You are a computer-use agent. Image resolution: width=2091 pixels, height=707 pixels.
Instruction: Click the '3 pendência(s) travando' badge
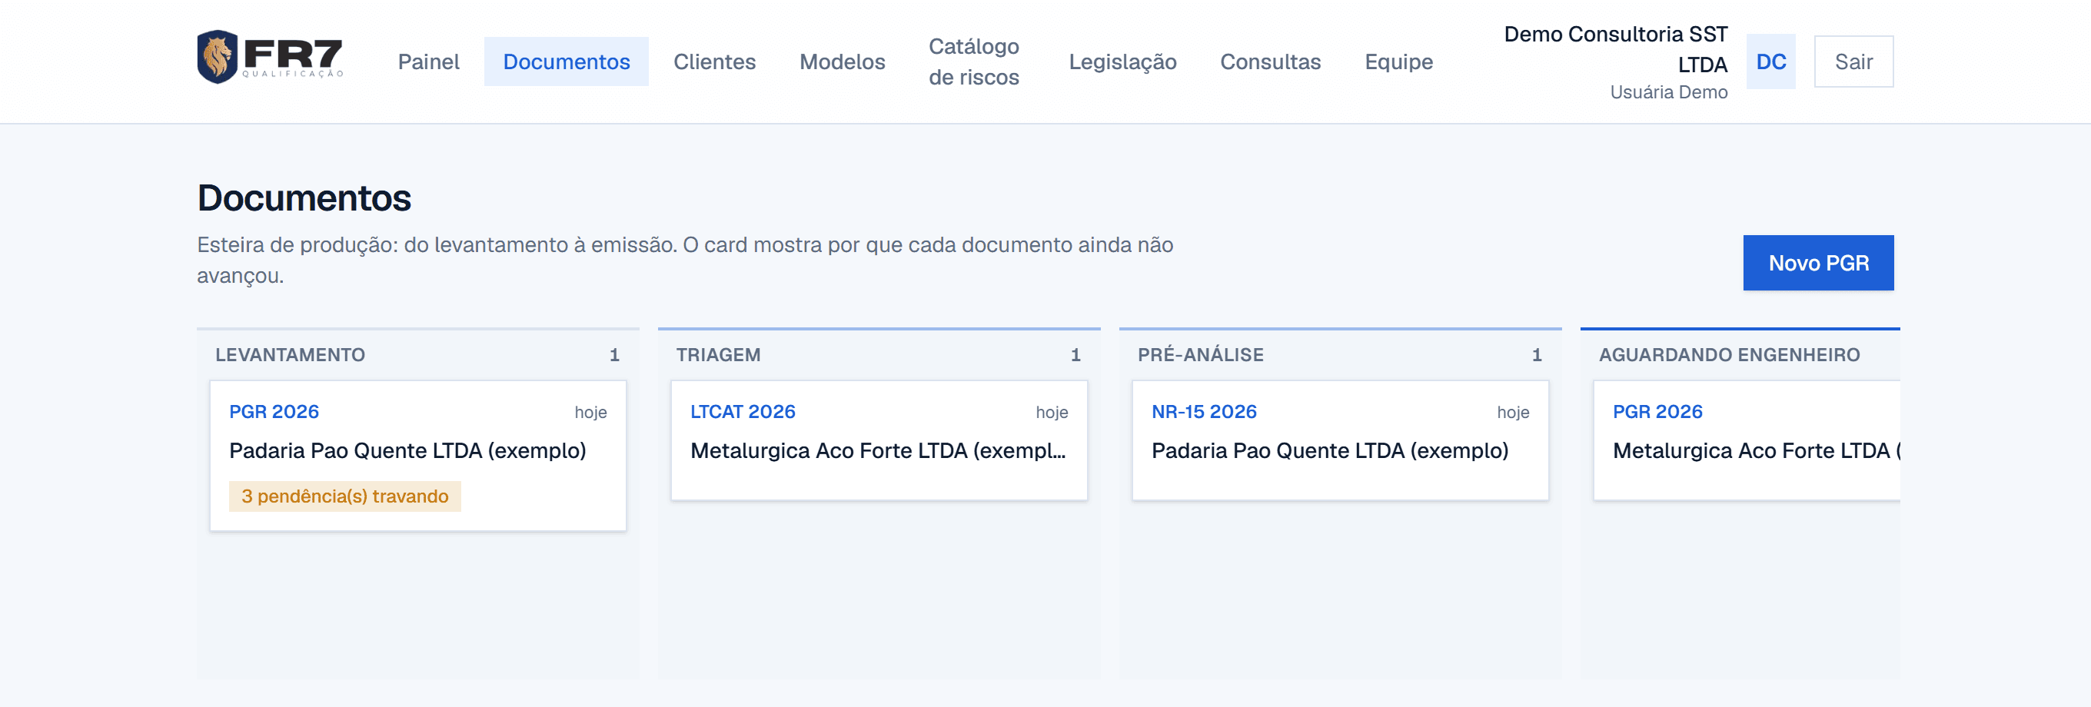click(x=344, y=496)
